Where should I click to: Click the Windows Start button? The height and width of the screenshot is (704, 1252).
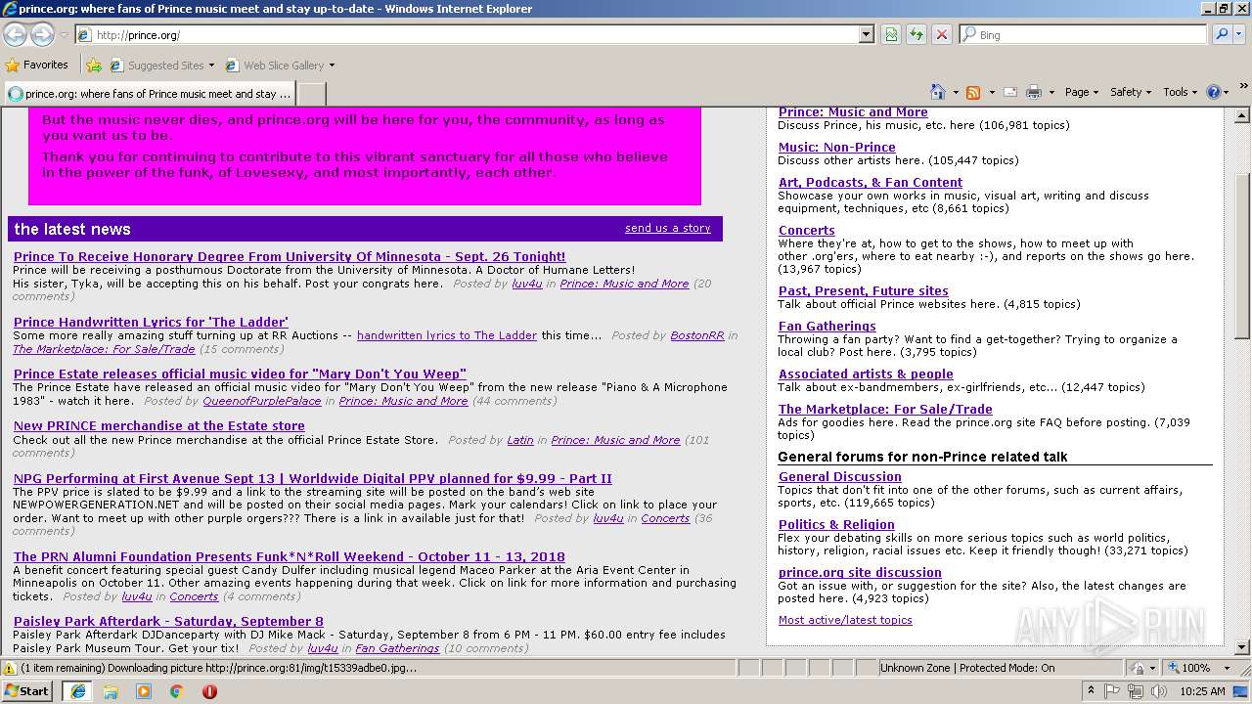click(27, 691)
